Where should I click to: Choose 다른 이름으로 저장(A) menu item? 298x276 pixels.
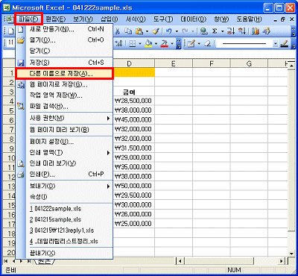tap(65, 74)
